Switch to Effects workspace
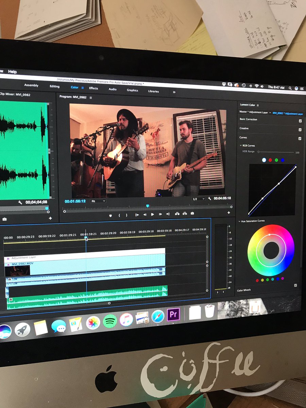The width and height of the screenshot is (306, 408). 93,88
